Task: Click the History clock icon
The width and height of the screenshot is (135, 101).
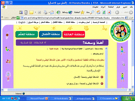Action: 58,12
